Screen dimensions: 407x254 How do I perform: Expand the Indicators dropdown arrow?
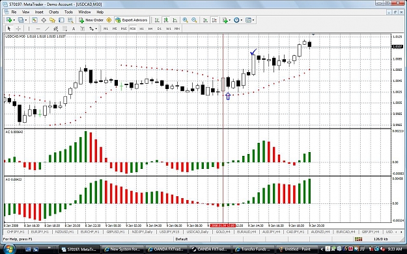click(x=230, y=20)
